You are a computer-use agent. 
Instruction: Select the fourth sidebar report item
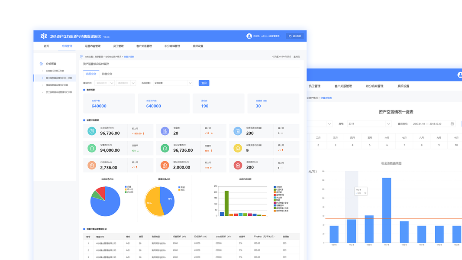tap(58, 92)
